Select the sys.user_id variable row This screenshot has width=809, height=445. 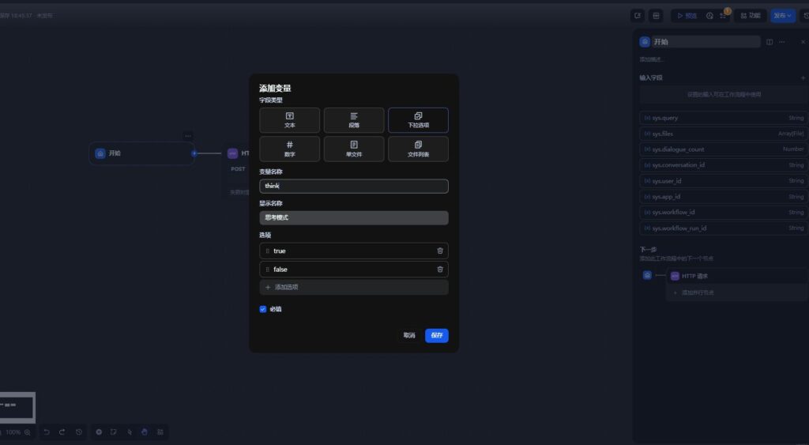click(724, 181)
